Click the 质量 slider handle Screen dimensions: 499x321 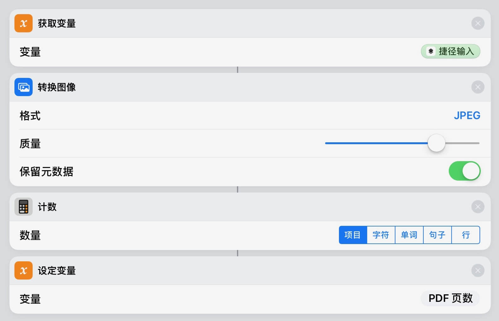pos(436,143)
